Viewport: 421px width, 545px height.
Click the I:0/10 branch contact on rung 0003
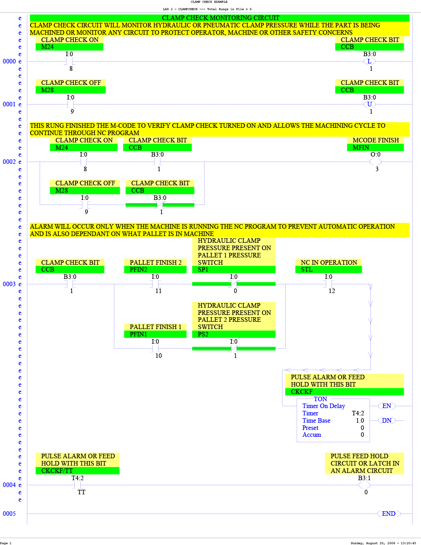click(155, 349)
